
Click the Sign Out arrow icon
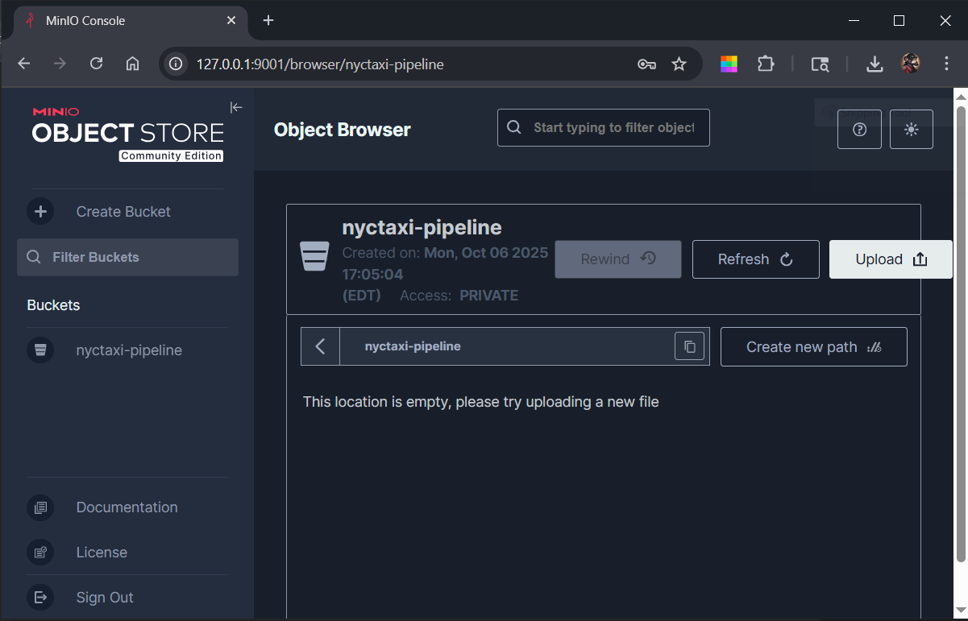(x=40, y=598)
